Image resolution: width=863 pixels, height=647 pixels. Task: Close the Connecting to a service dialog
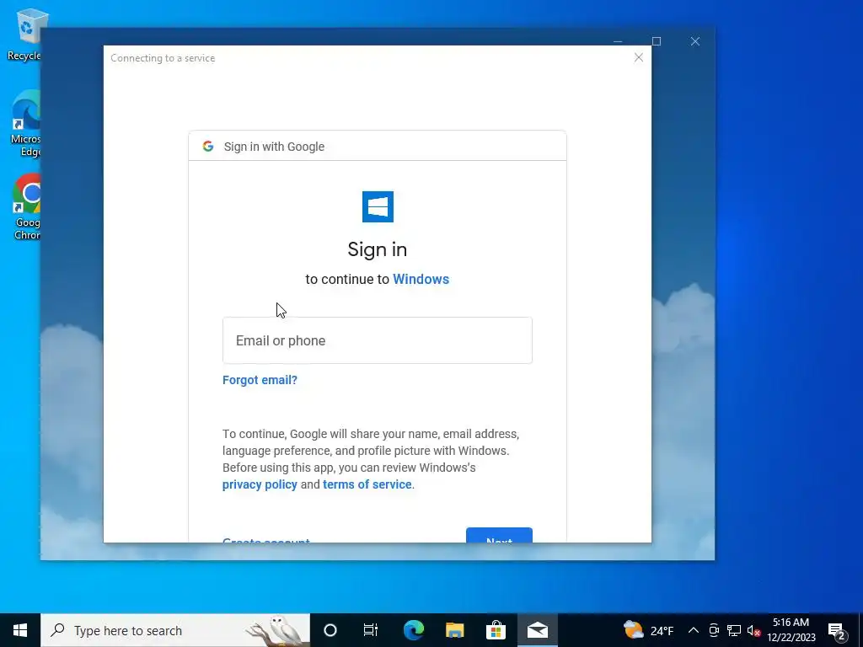tap(639, 58)
